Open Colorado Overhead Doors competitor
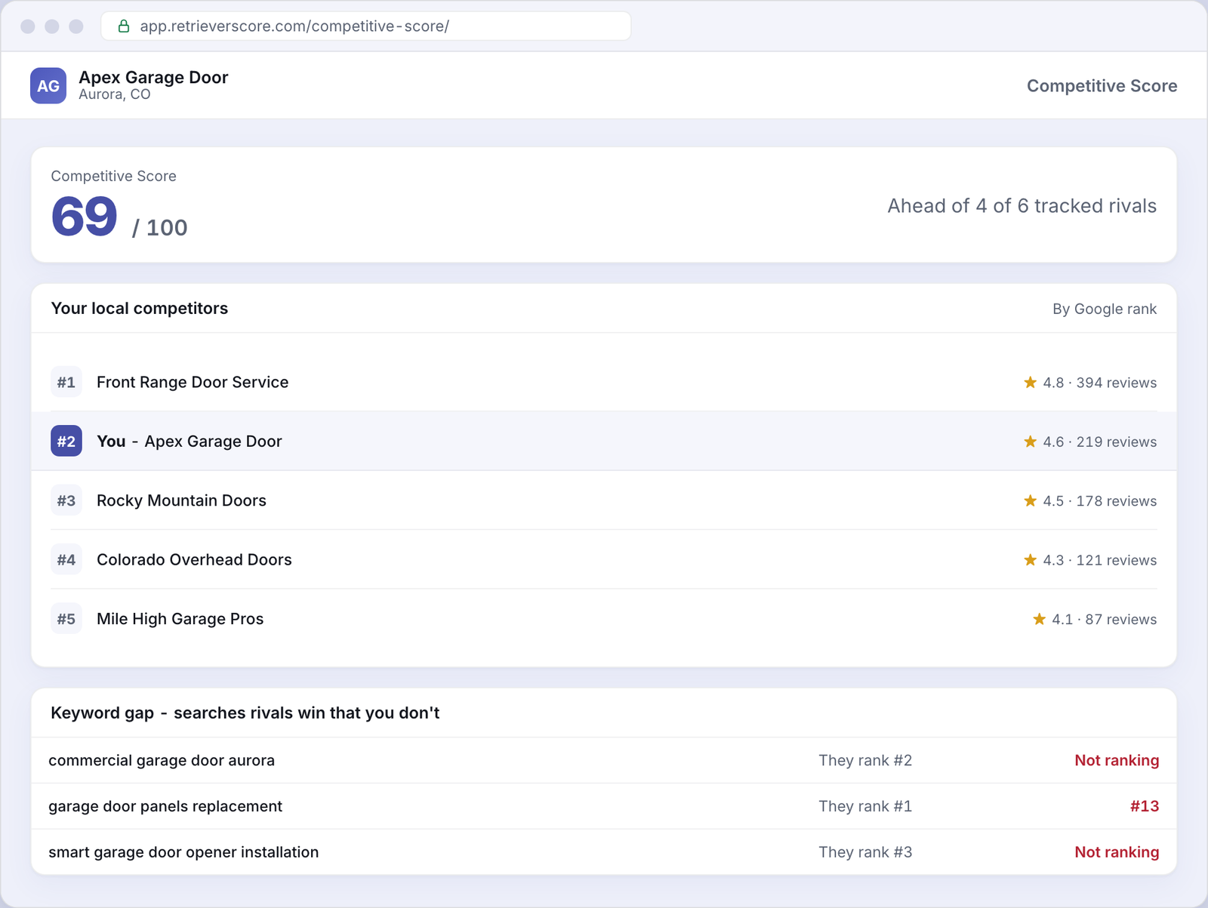1208x908 pixels. pos(194,559)
